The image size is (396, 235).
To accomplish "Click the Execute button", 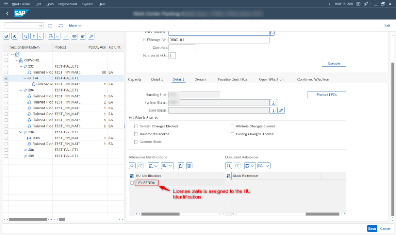I will [x=334, y=63].
